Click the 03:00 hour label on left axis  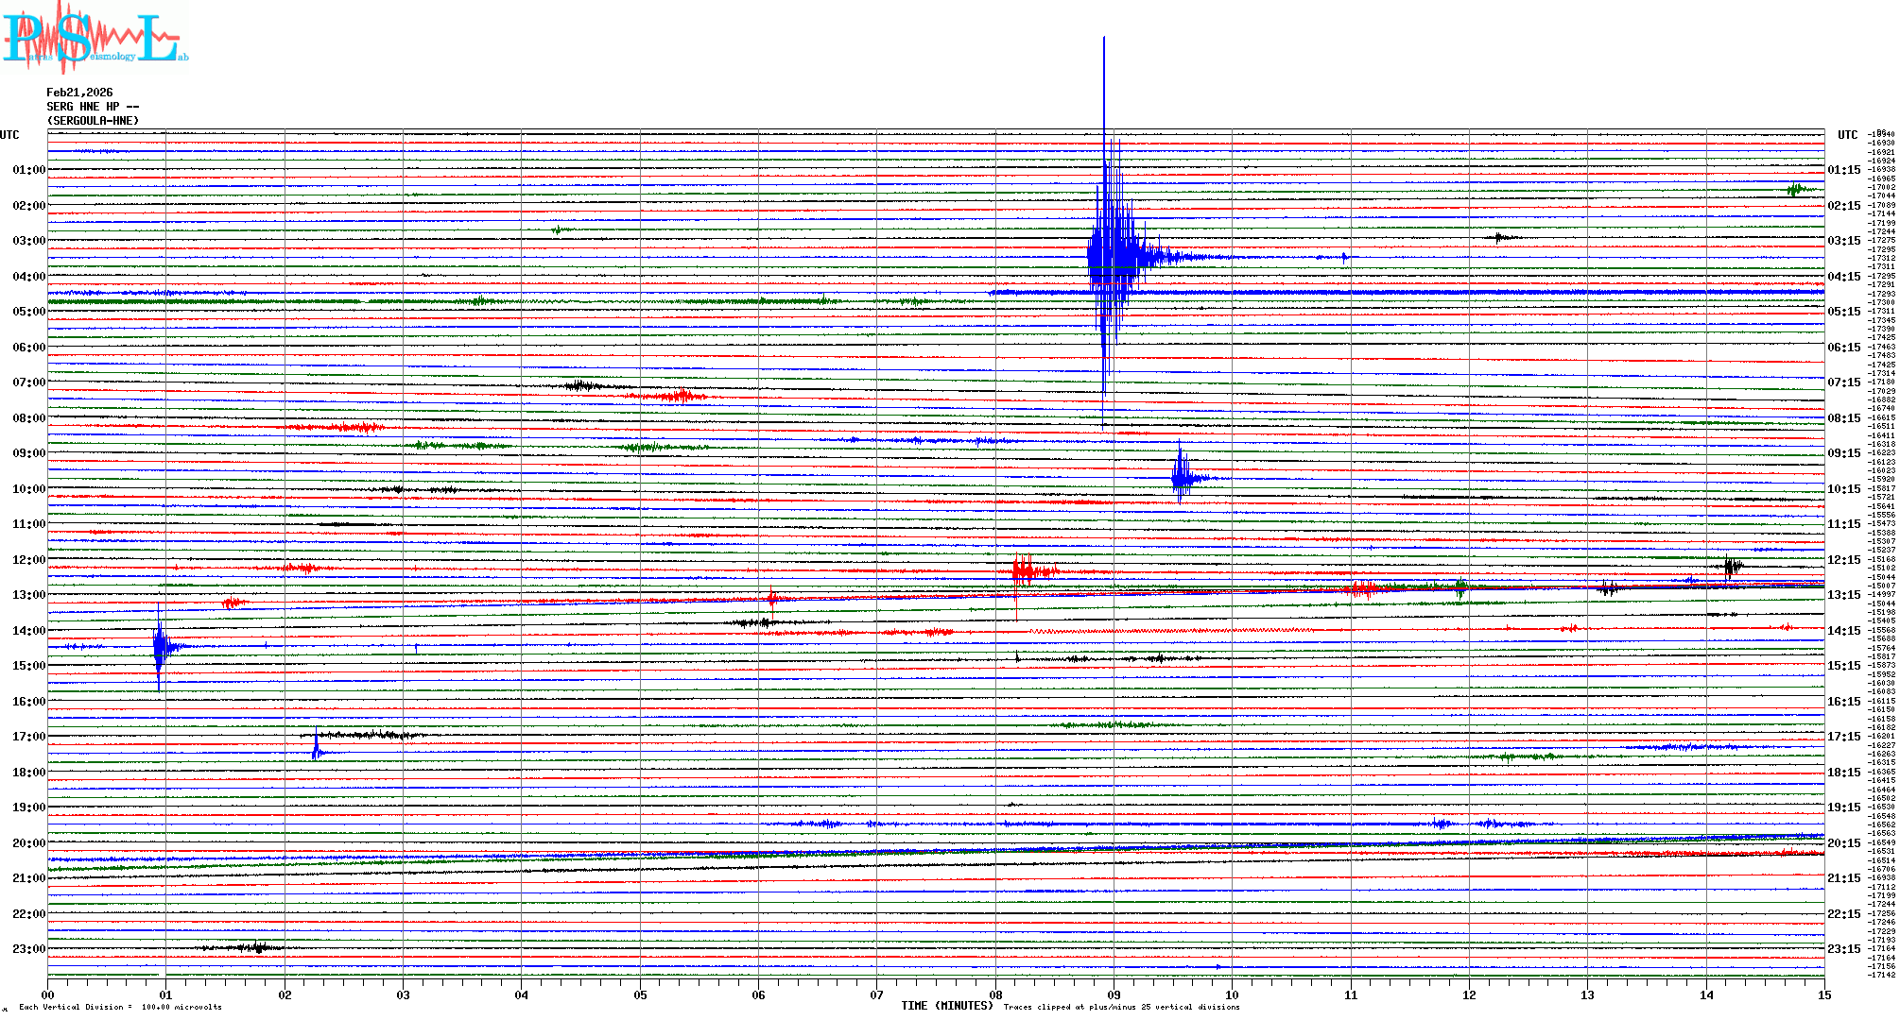tap(28, 241)
